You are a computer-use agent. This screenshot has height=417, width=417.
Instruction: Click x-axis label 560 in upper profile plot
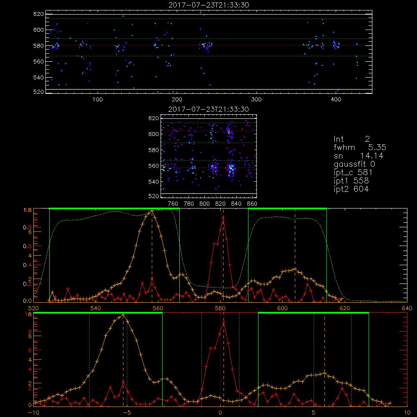[158, 309]
